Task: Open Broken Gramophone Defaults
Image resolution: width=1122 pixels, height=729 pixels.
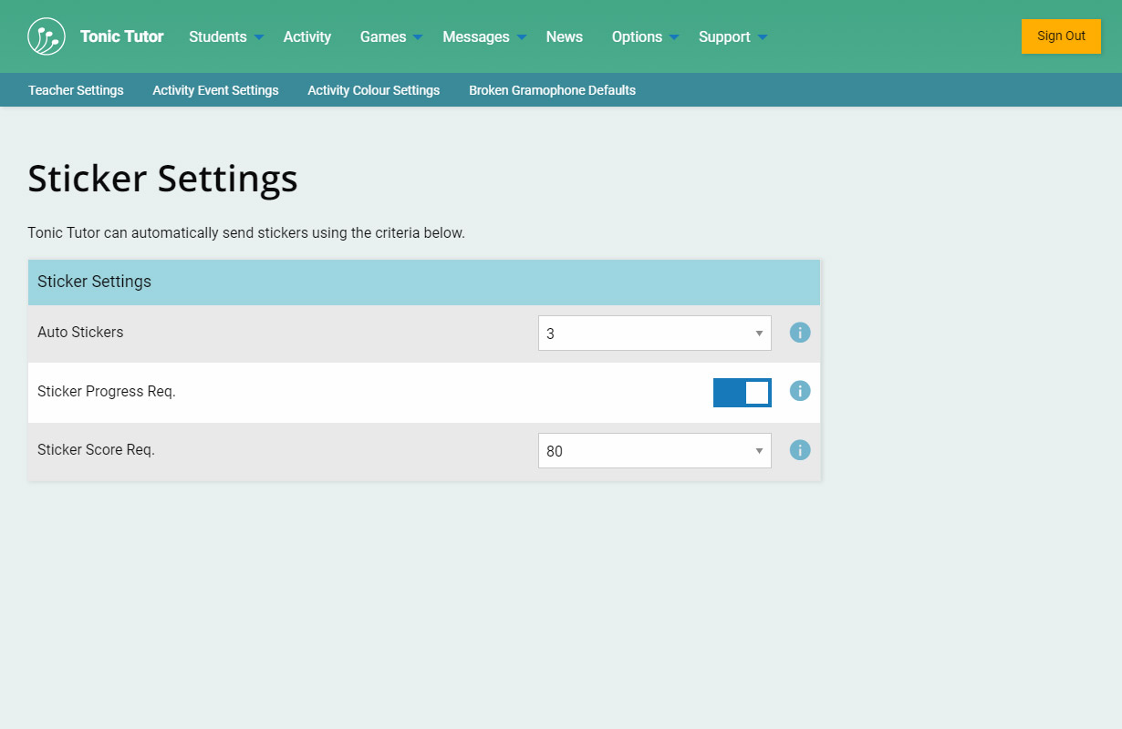Action: coord(552,90)
